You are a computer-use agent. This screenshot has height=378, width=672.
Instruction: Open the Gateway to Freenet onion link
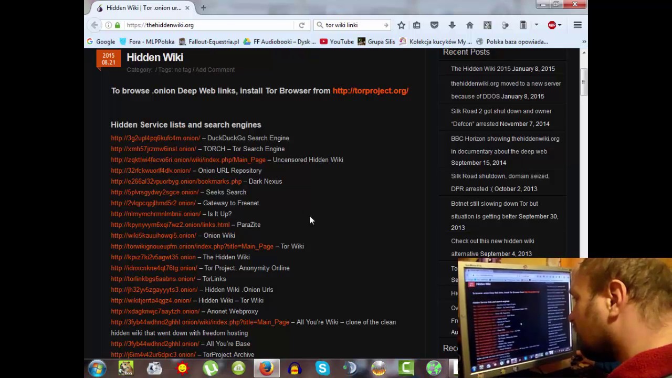[153, 203]
